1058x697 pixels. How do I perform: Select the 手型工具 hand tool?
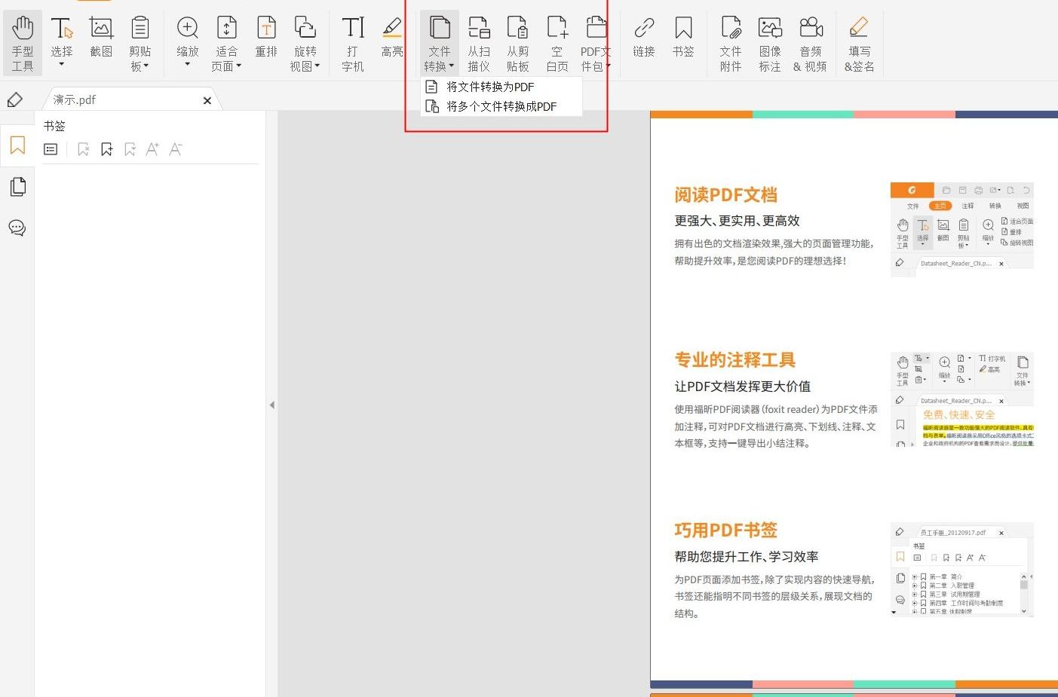click(x=22, y=41)
